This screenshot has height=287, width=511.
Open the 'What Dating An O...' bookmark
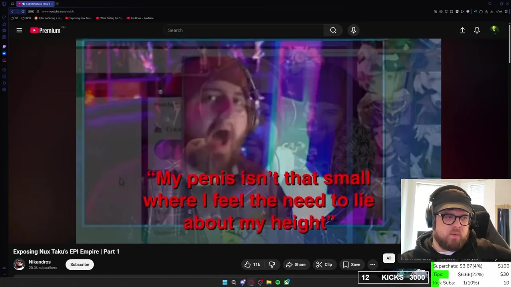[109, 18]
